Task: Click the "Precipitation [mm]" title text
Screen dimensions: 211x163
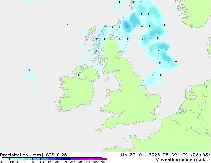Action: point(22,155)
